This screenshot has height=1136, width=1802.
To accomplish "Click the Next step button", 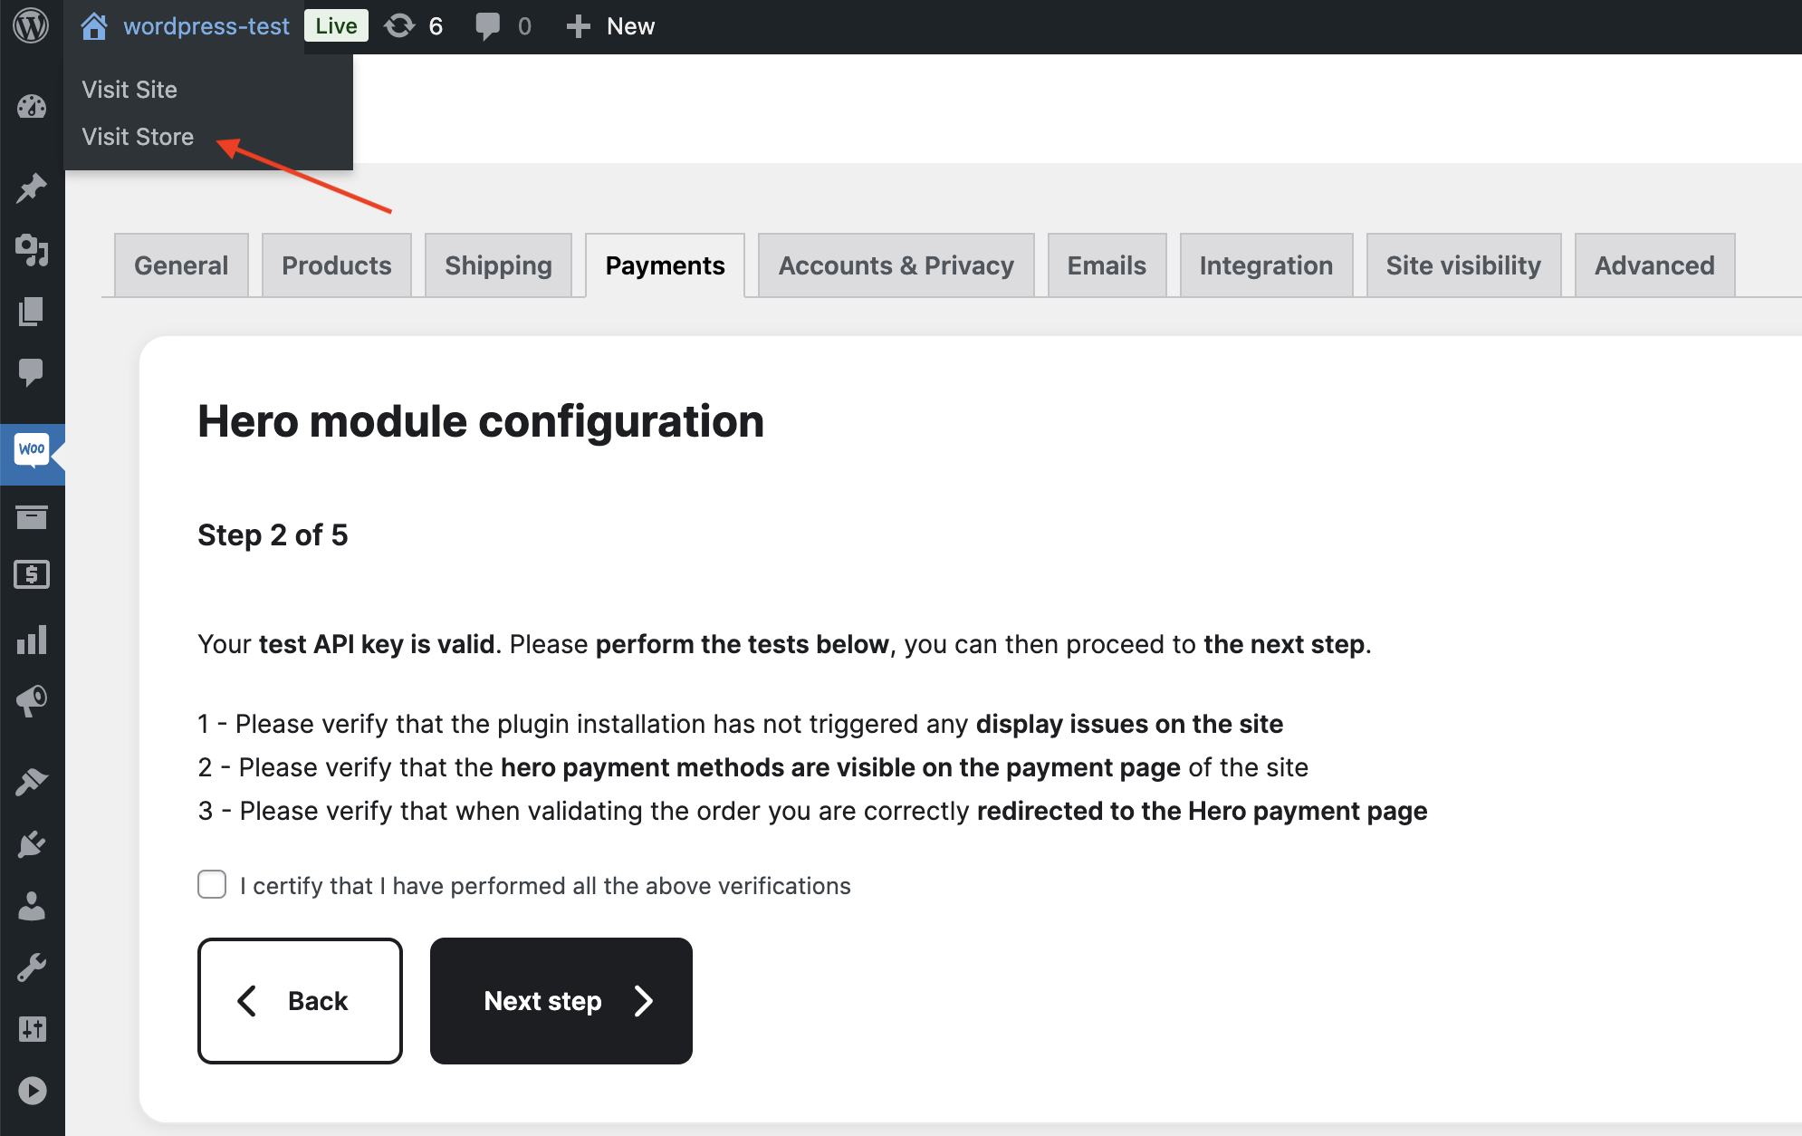I will 561,1000.
